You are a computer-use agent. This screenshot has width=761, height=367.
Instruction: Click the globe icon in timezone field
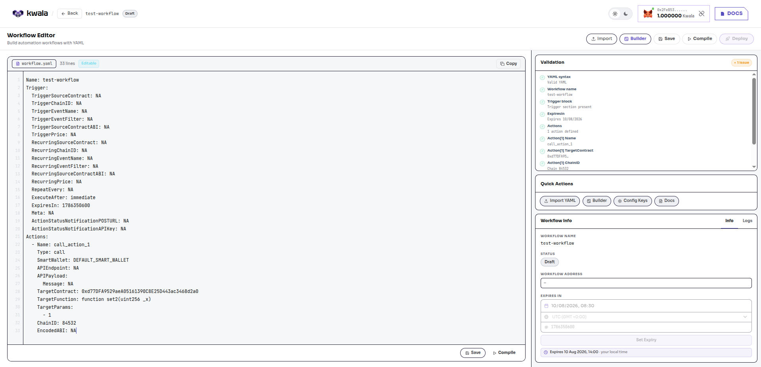546,317
